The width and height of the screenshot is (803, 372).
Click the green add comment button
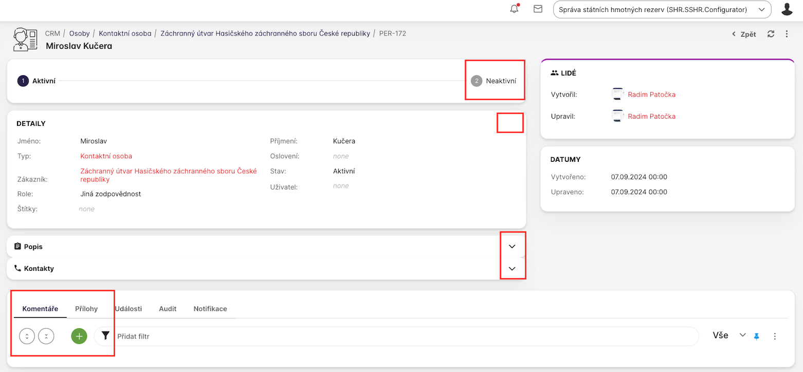tap(79, 336)
